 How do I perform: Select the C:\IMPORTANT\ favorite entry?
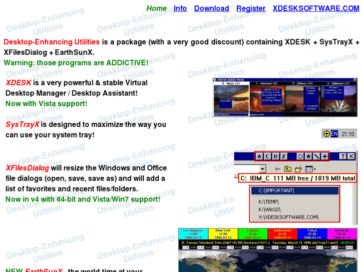click(295, 191)
